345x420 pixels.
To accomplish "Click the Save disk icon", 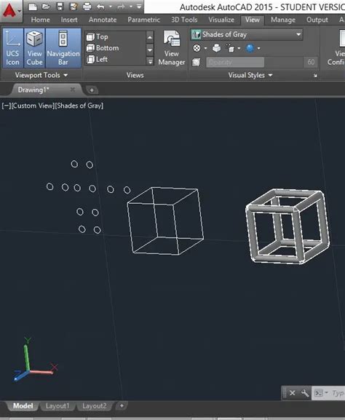I will point(60,7).
